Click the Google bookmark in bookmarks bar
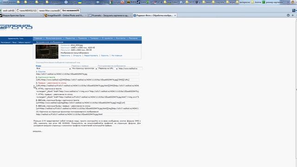The height and width of the screenshot is (167, 297). coord(115,2)
